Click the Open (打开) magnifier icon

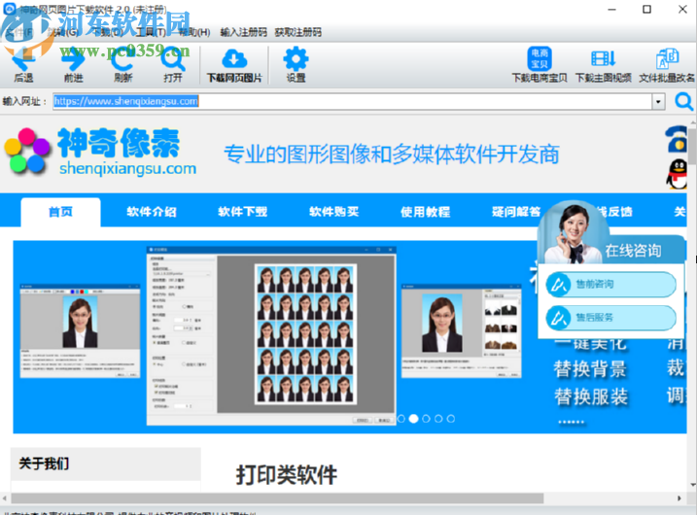pos(173,59)
